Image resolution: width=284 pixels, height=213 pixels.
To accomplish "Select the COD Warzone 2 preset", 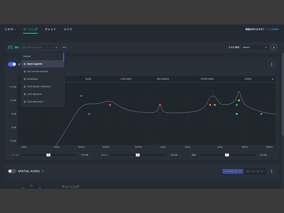I will [x=42, y=102].
